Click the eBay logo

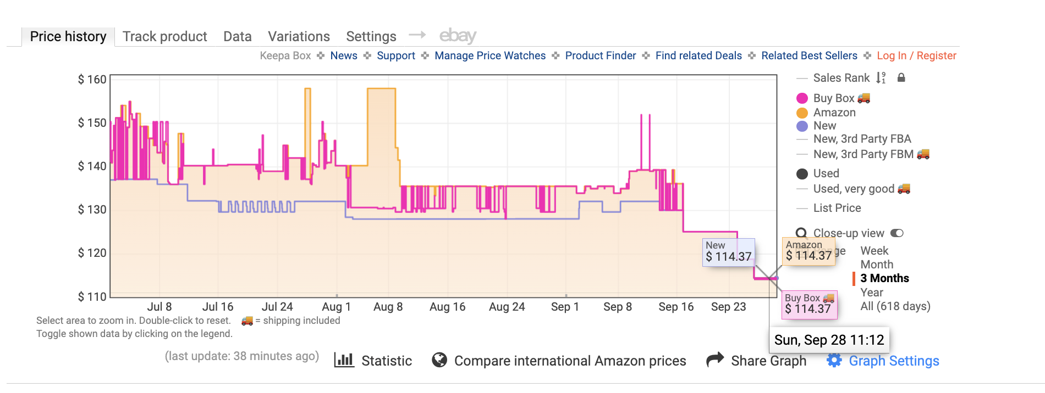tap(458, 36)
